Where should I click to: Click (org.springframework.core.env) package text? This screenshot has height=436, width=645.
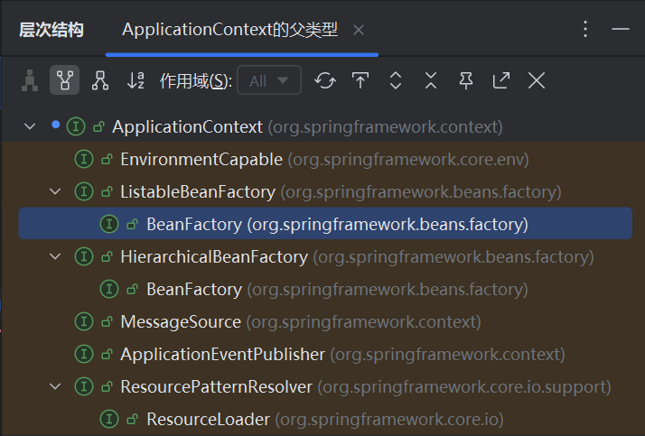[x=408, y=160]
